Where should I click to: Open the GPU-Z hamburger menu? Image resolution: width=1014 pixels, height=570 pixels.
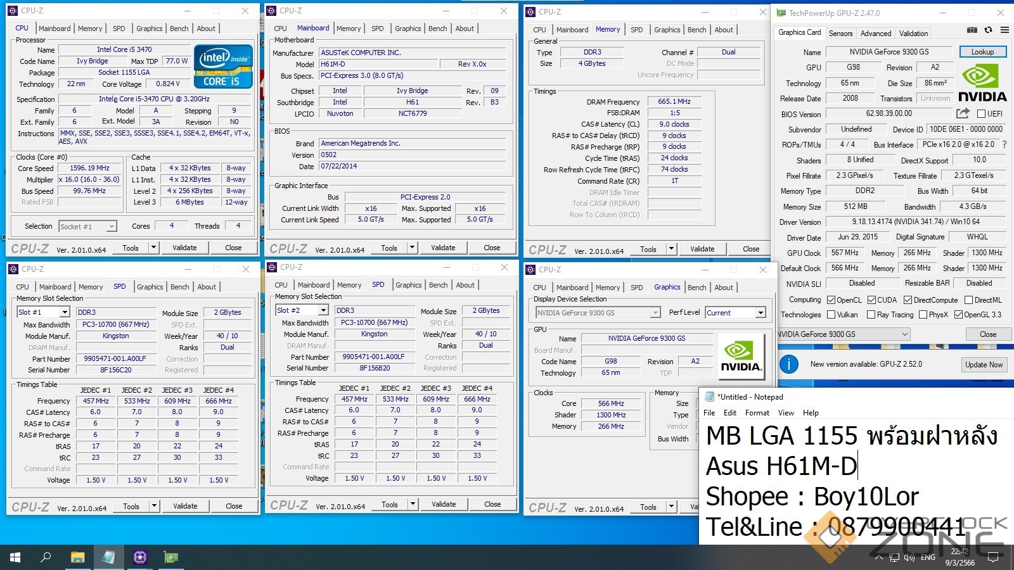[1004, 30]
